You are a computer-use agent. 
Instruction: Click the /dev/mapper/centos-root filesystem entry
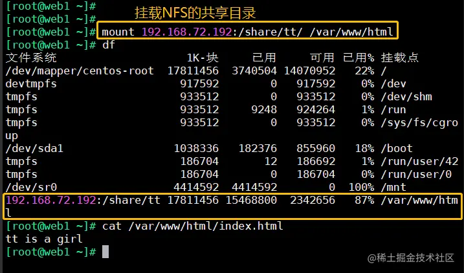coord(80,71)
